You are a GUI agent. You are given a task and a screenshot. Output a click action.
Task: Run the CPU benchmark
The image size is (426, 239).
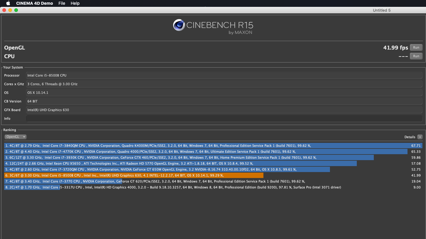click(416, 56)
